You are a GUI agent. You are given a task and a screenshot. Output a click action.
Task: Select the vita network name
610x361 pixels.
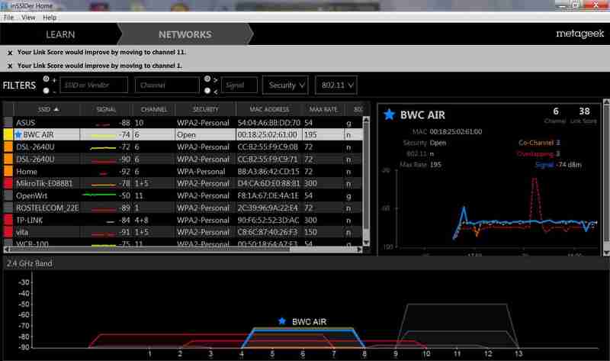click(x=22, y=233)
